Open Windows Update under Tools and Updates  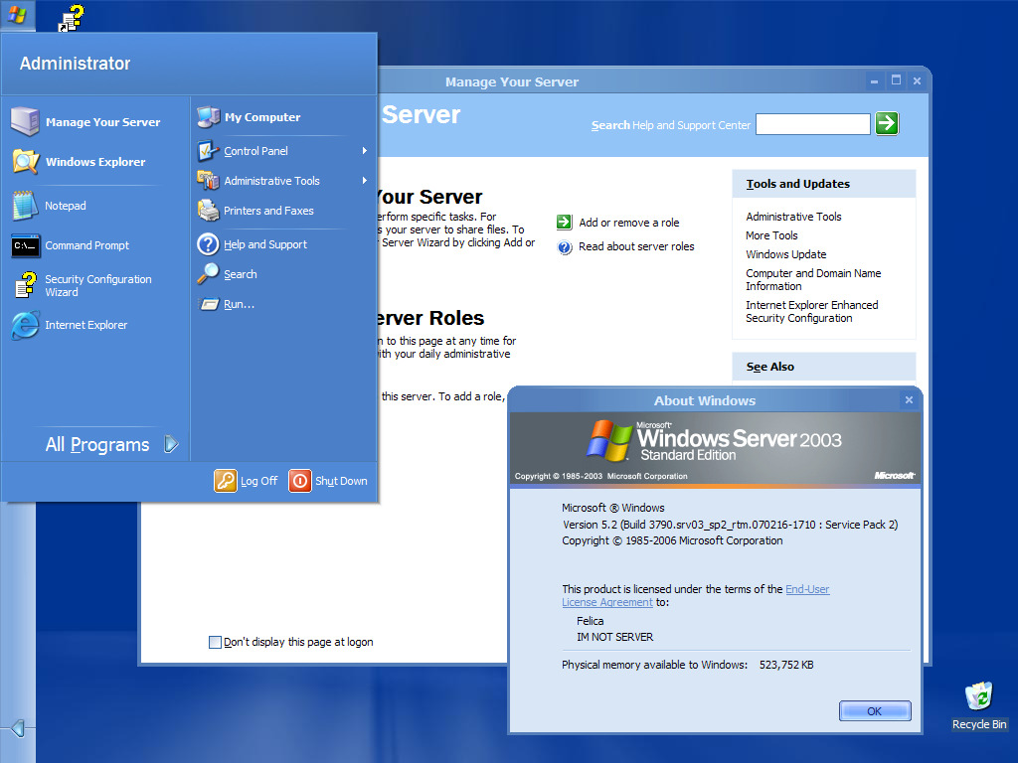coord(785,254)
